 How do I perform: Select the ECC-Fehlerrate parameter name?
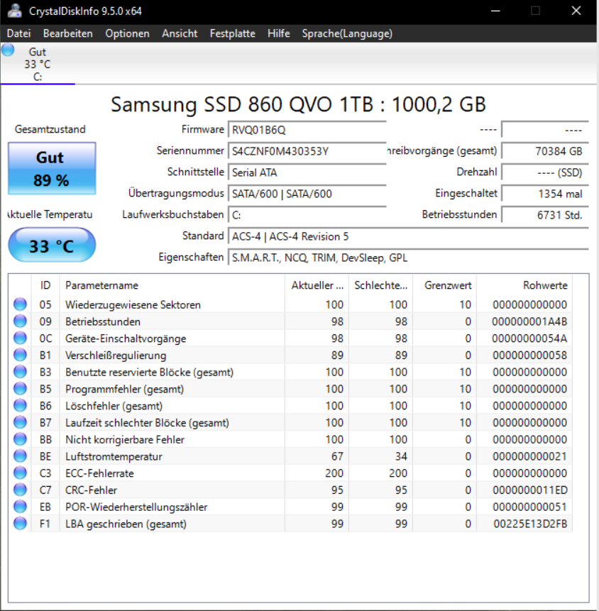point(99,473)
